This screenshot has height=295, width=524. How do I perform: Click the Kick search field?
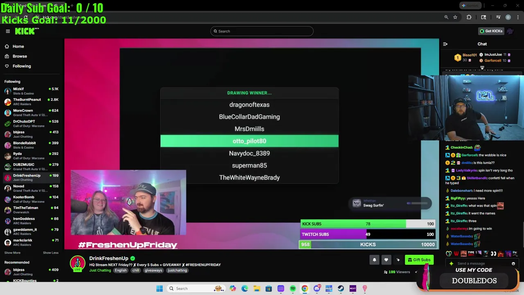pos(262,31)
